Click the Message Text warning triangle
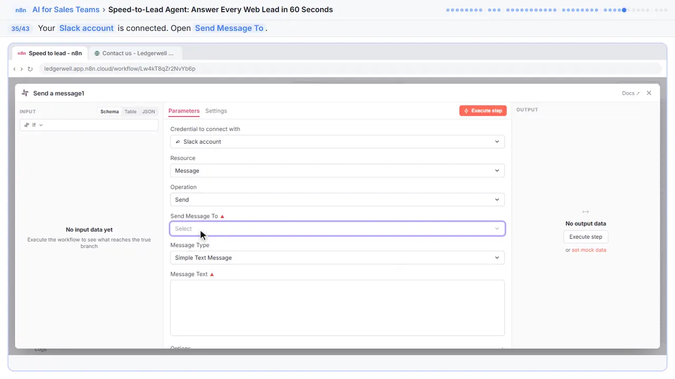The height and width of the screenshot is (379, 675). (x=212, y=274)
